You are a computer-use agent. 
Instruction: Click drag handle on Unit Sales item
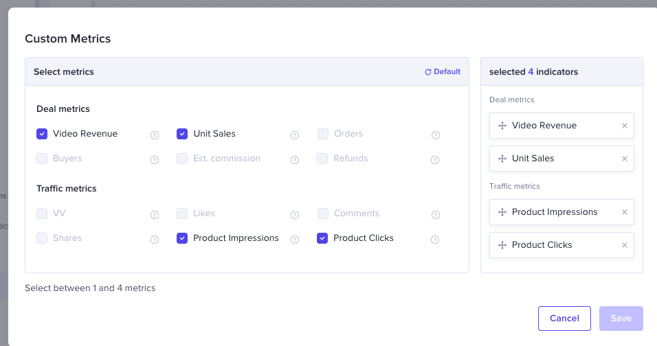click(502, 159)
